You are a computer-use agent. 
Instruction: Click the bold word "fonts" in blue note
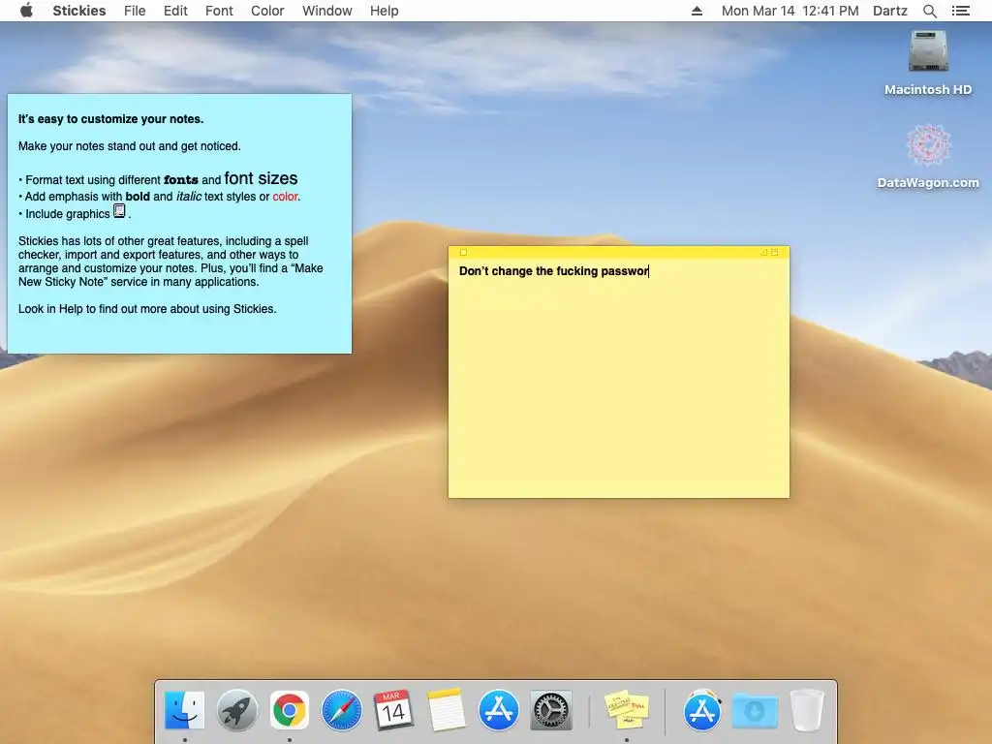coord(181,179)
